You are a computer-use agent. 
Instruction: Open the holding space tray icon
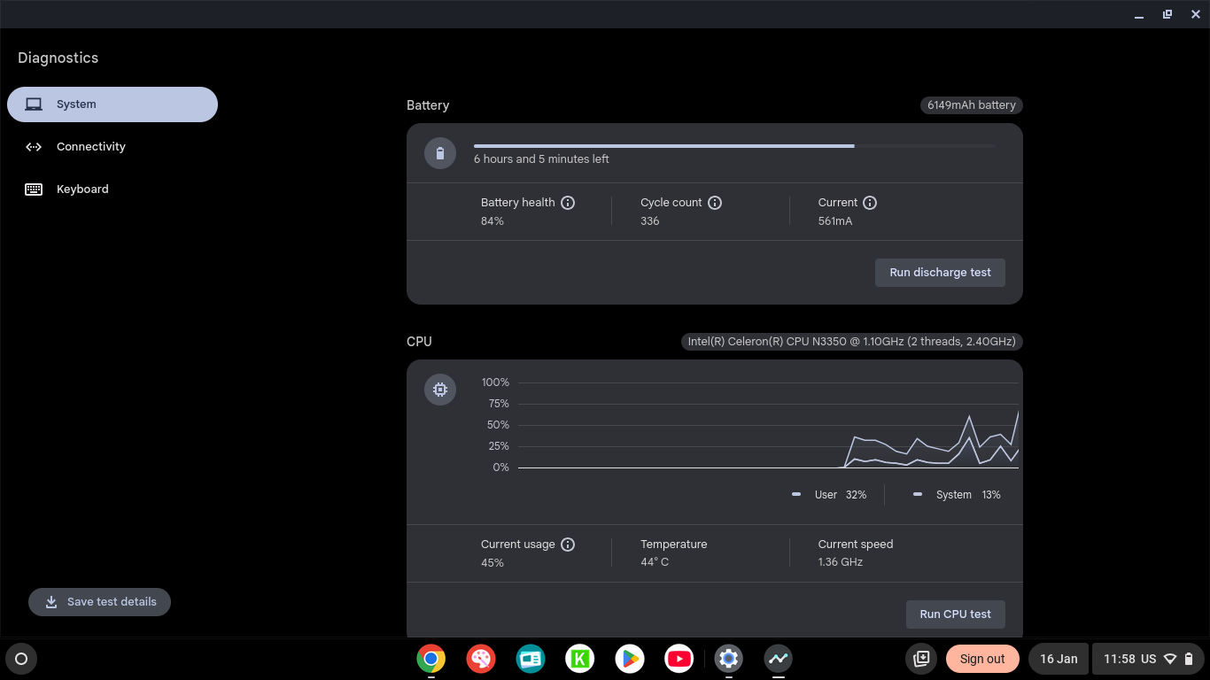point(921,659)
